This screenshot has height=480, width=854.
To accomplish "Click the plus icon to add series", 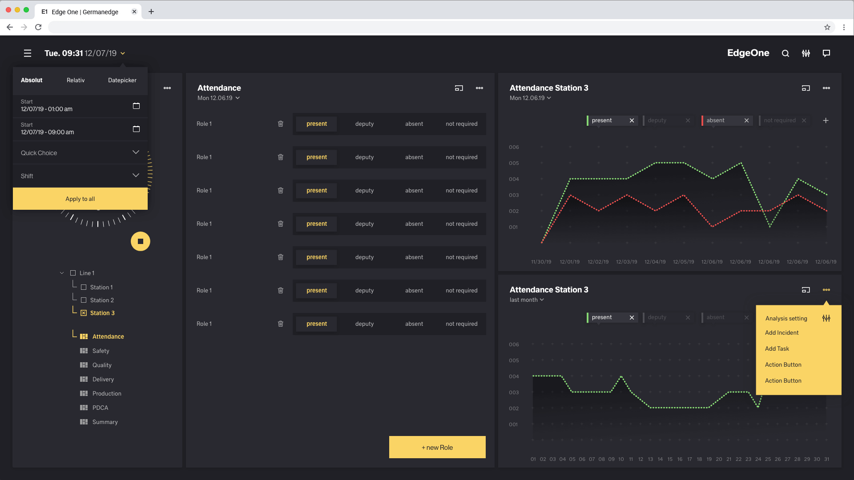I will pyautogui.click(x=826, y=120).
